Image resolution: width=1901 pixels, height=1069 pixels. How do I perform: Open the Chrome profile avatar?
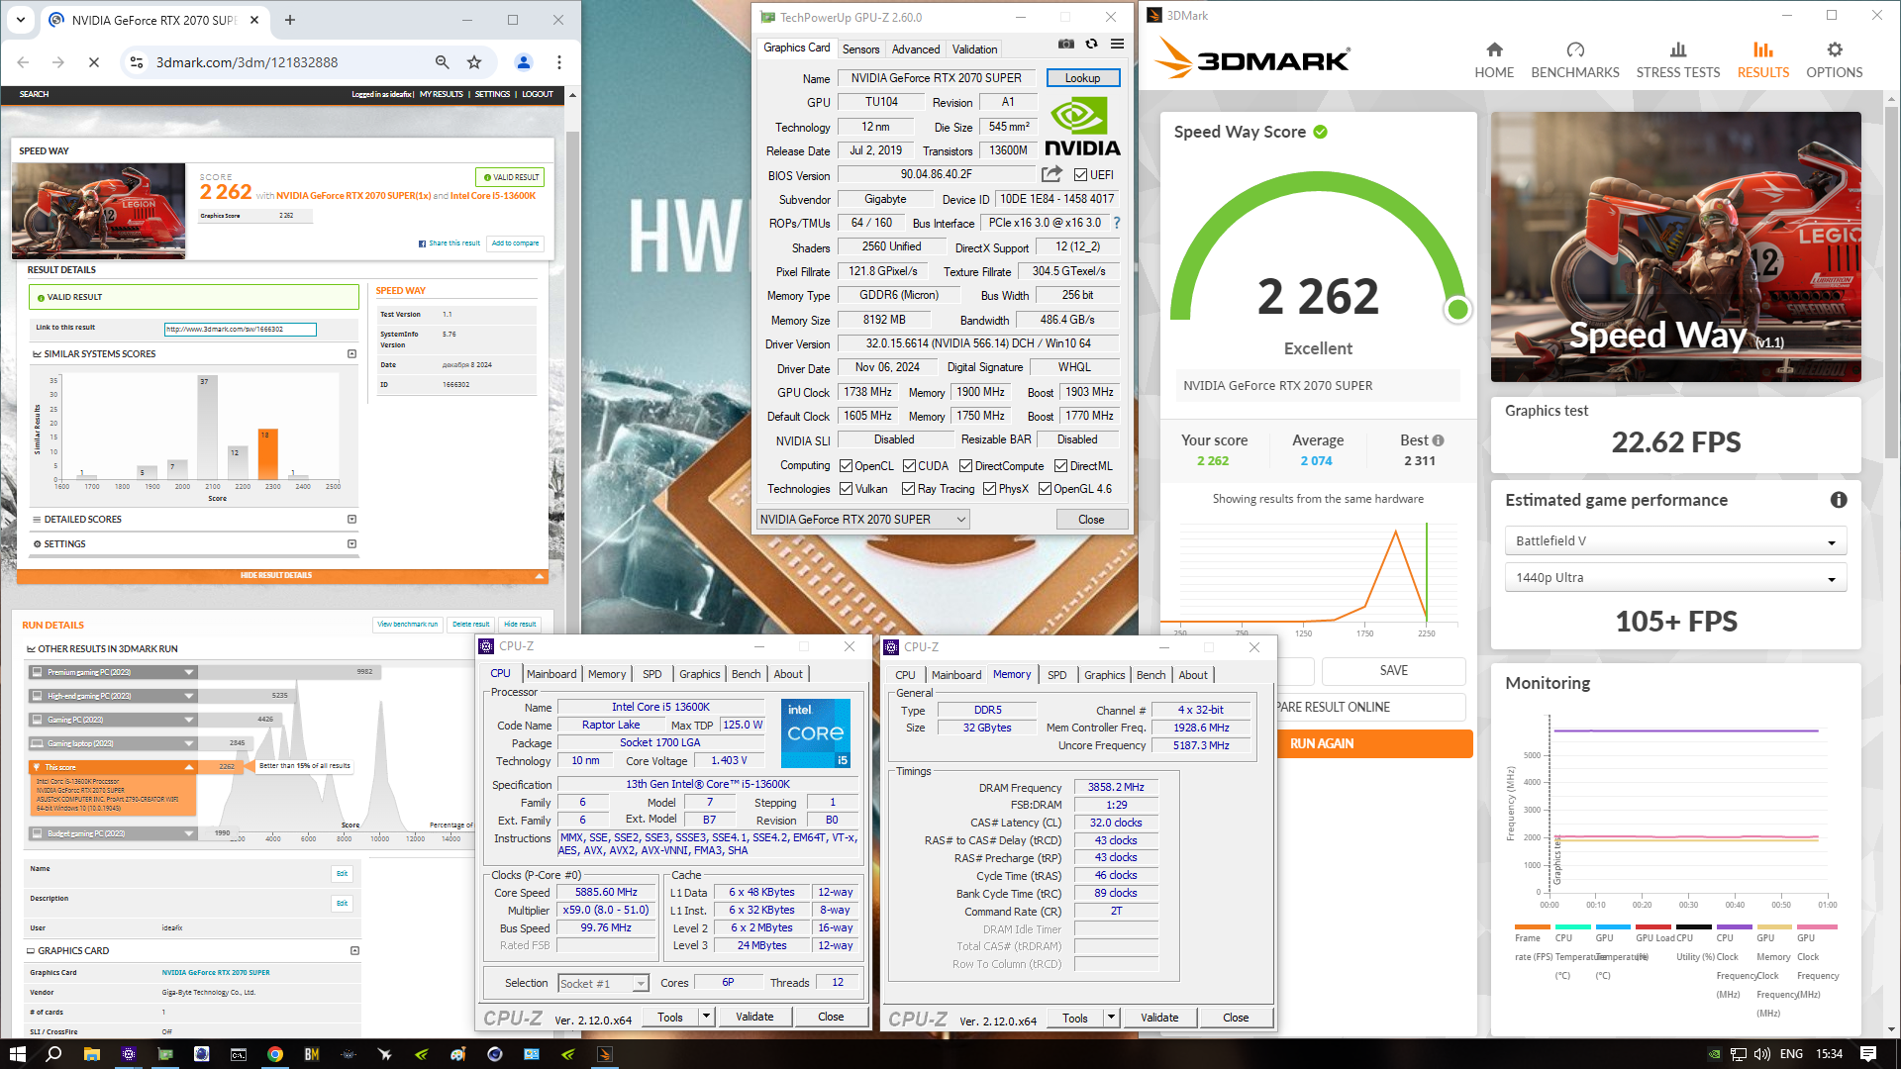(524, 62)
